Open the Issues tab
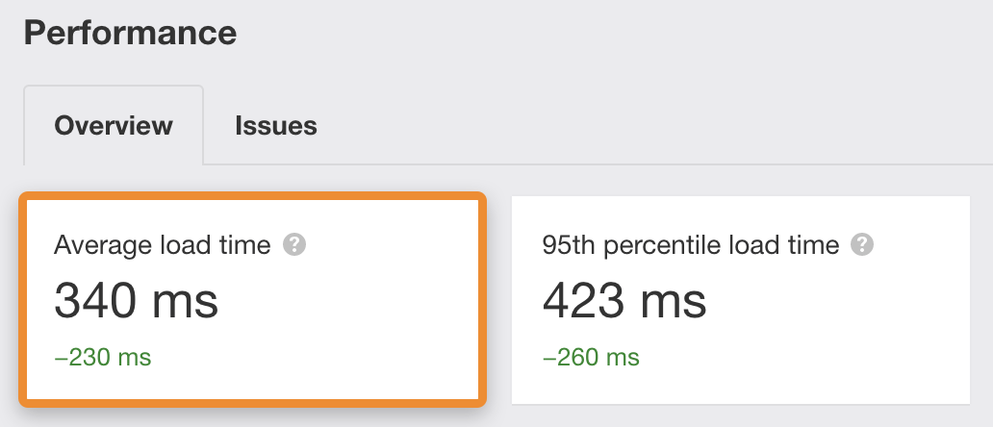Image resolution: width=993 pixels, height=427 pixels. point(276,126)
